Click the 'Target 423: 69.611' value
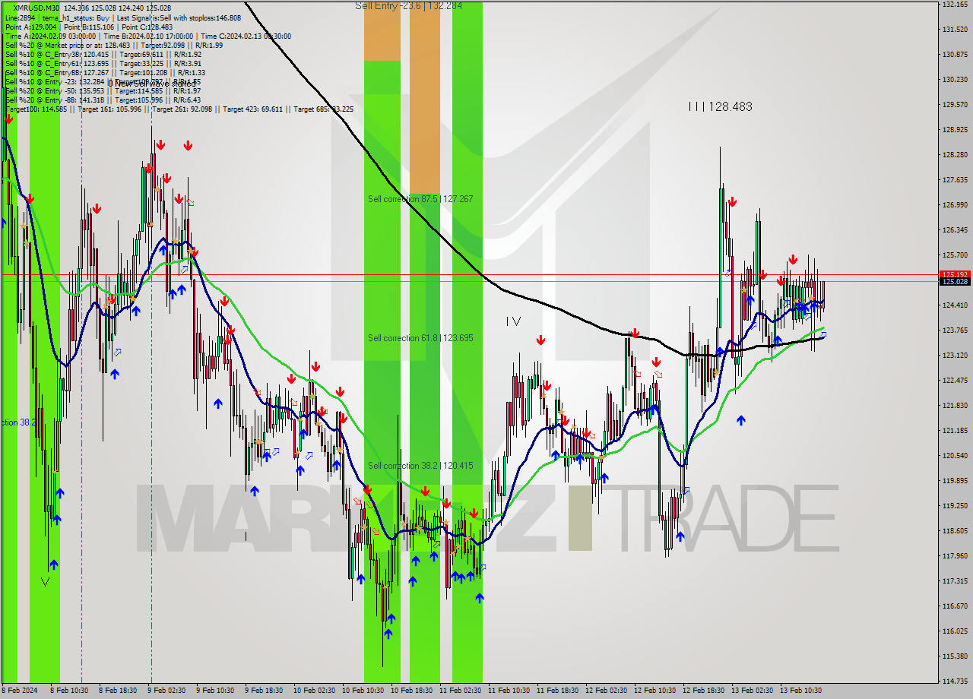Image resolution: width=973 pixels, height=699 pixels. click(252, 109)
